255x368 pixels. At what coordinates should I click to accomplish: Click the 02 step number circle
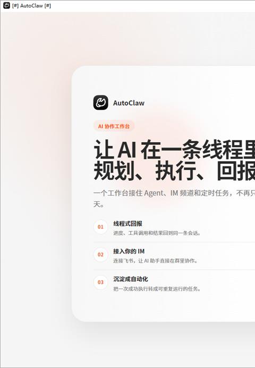click(x=101, y=255)
